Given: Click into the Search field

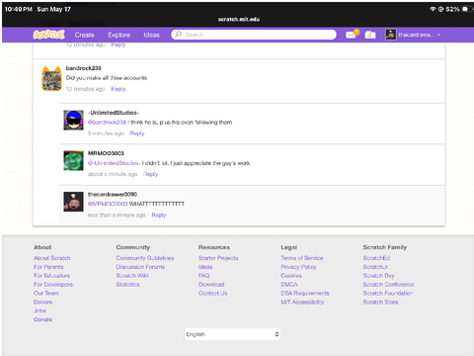Looking at the screenshot, I should (x=254, y=35).
